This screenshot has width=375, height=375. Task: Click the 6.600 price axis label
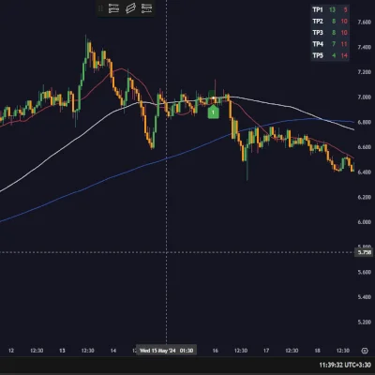click(365, 147)
